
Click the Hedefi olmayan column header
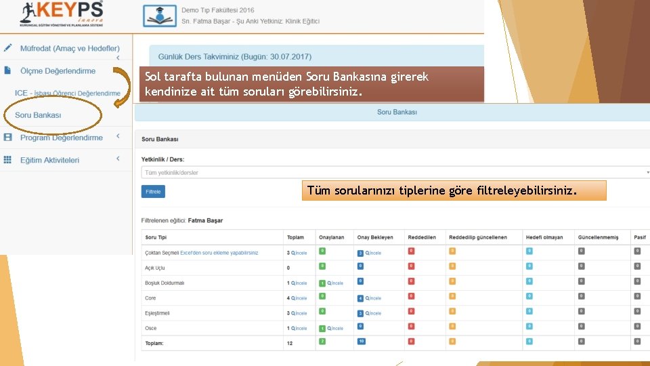[x=544, y=237]
